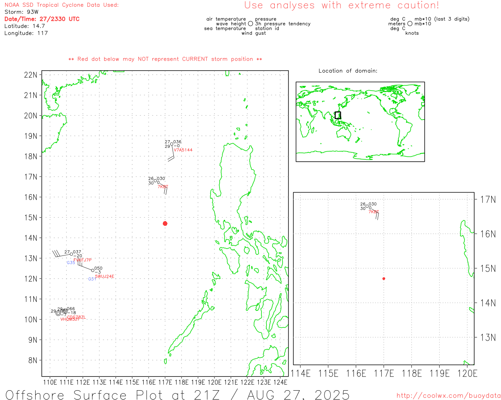501x400 pixels.
Task: Click the 110E longitude axis label
Action: [x=50, y=382]
